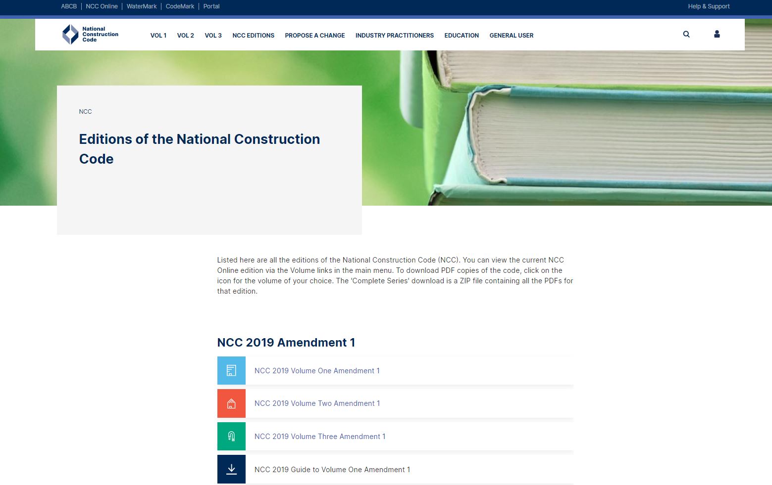The width and height of the screenshot is (772, 485).
Task: Open the search function
Action: [686, 34]
